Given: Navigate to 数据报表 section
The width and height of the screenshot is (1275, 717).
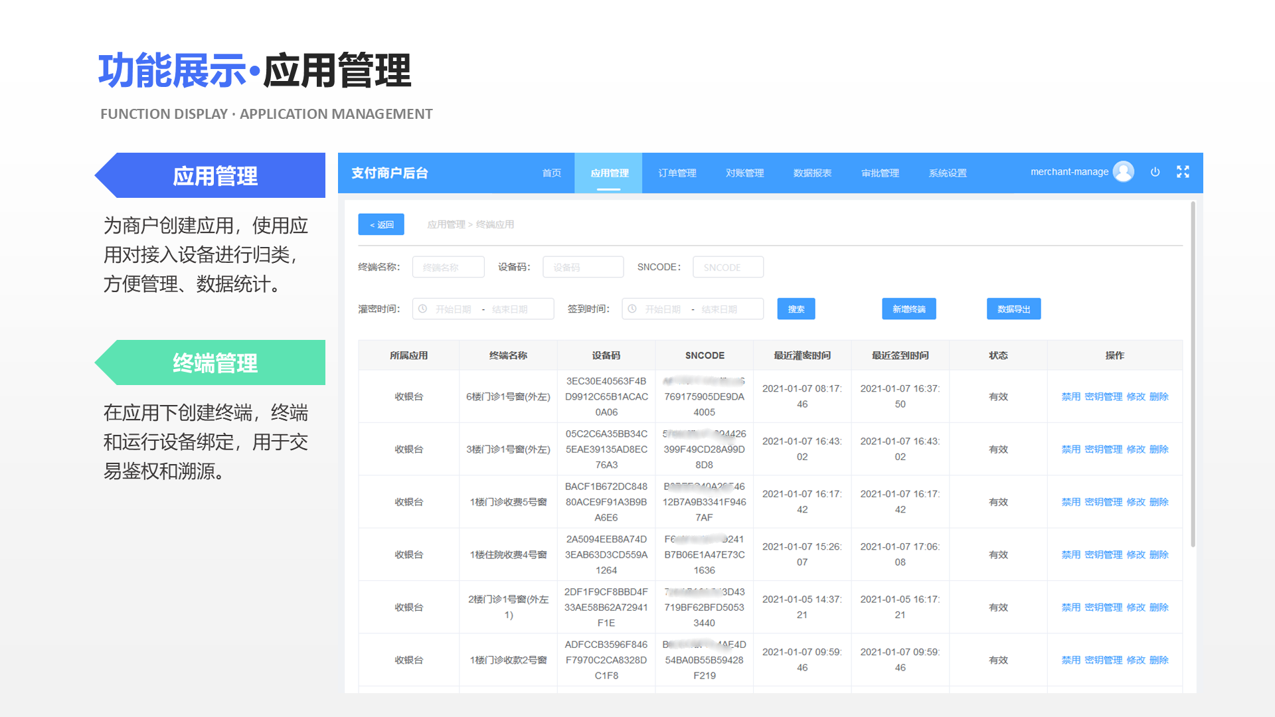Looking at the screenshot, I should tap(812, 173).
